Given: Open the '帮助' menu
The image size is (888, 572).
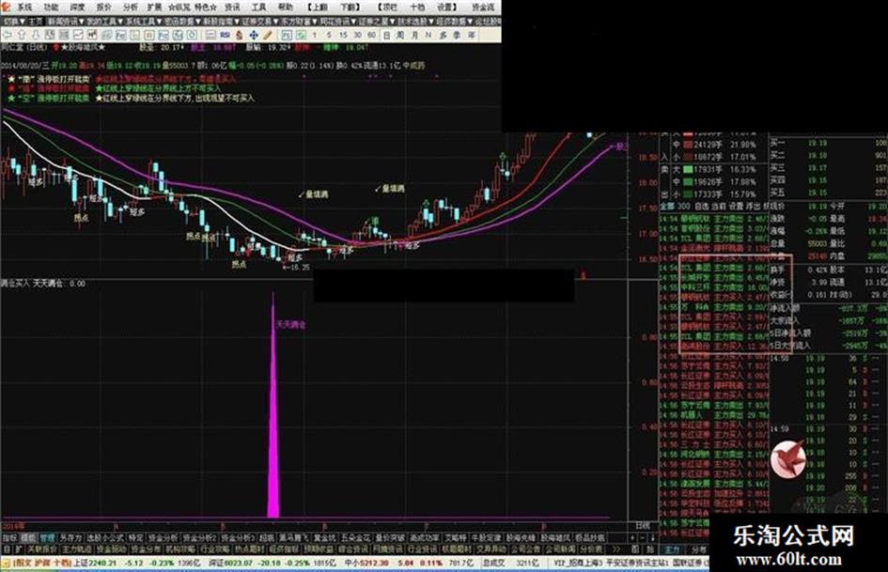Looking at the screenshot, I should (x=286, y=7).
